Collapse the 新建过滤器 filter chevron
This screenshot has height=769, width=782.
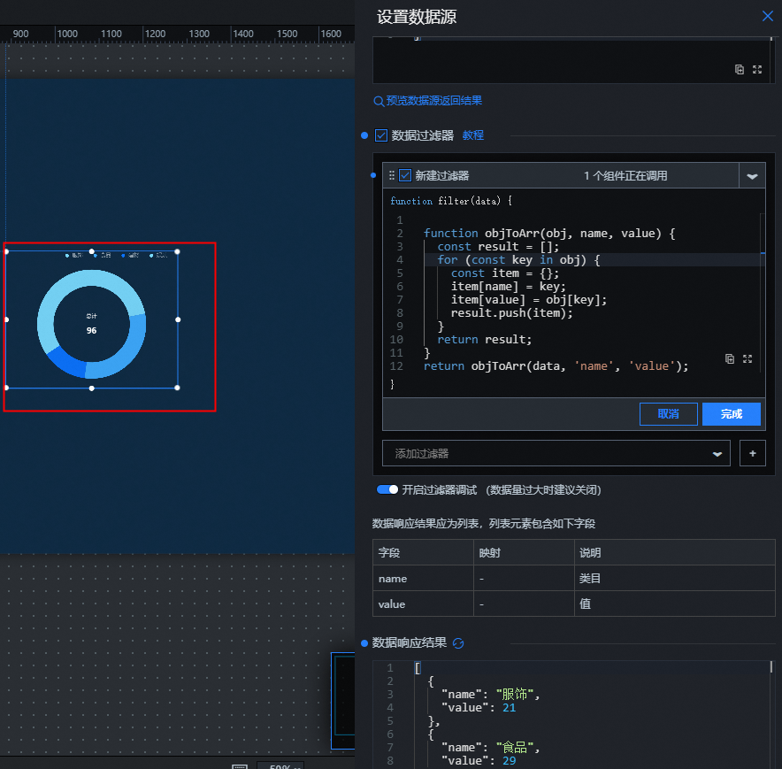(752, 176)
